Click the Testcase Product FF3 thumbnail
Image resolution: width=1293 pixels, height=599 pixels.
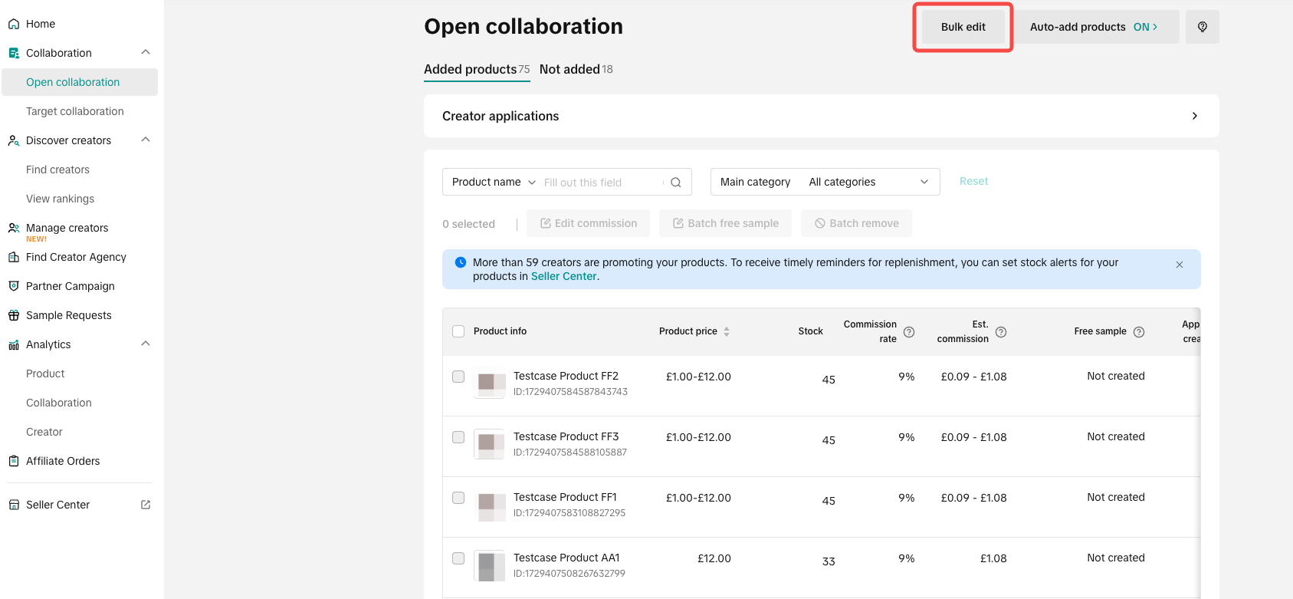[x=489, y=443]
